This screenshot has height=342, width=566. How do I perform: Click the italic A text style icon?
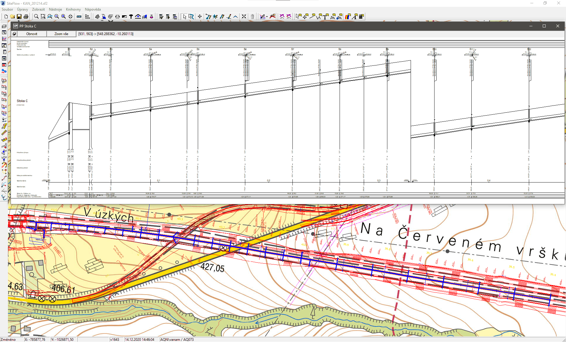coord(355,17)
